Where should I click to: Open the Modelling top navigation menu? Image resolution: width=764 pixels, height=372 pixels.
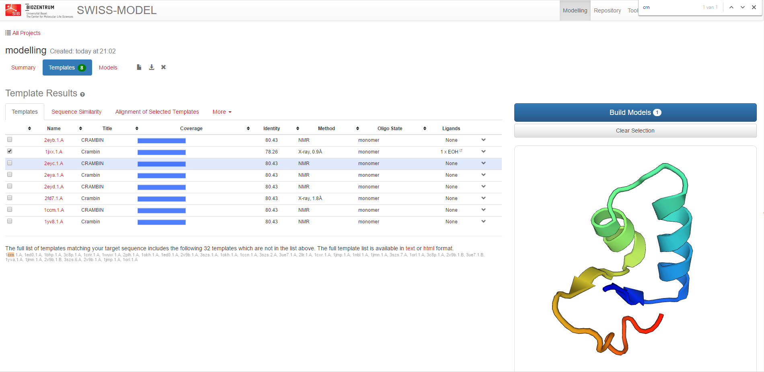(x=575, y=10)
